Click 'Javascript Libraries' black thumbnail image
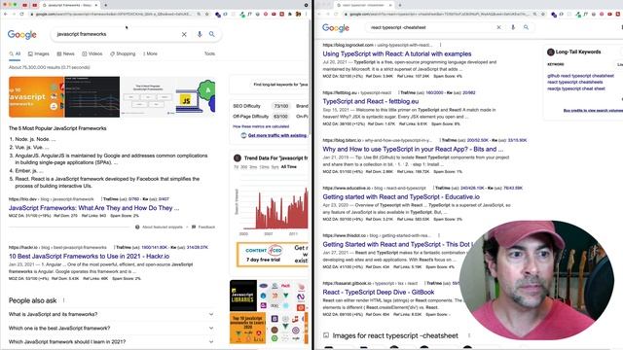Image resolution: width=623 pixels, height=350 pixels. click(x=243, y=296)
